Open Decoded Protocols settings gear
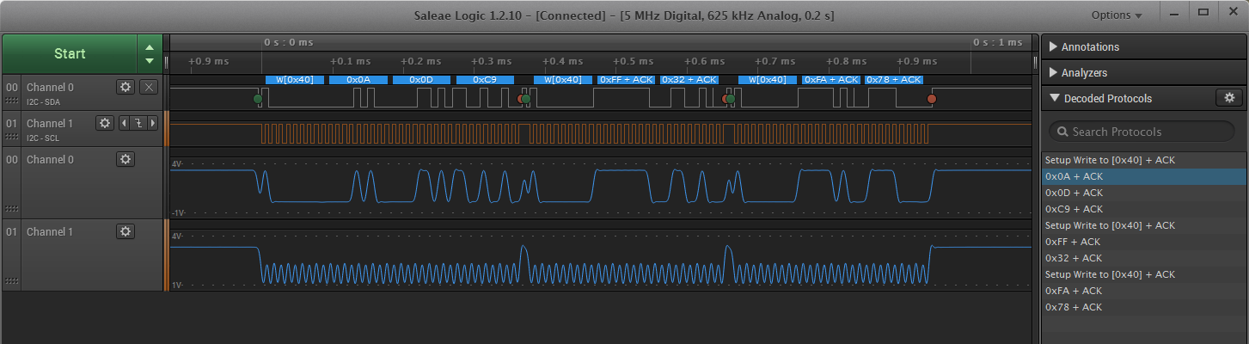The width and height of the screenshot is (1249, 344). [x=1228, y=98]
